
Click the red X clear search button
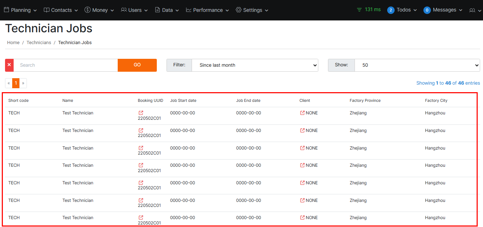(9, 65)
